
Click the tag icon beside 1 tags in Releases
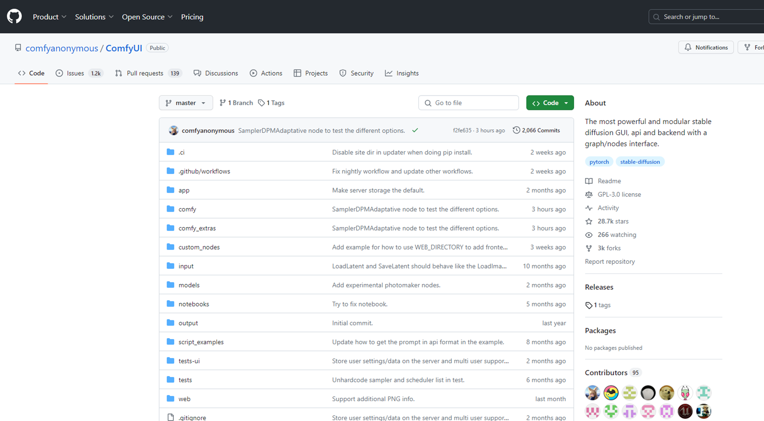pos(589,305)
